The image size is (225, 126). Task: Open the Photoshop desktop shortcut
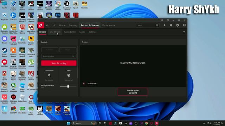coord(58,15)
